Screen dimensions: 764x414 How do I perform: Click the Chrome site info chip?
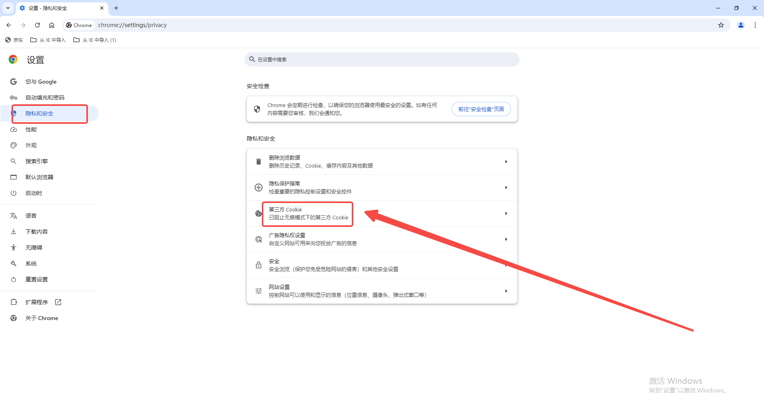coord(79,25)
